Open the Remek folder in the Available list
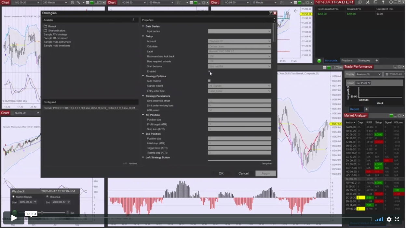This screenshot has width=406, height=228. click(x=50, y=26)
